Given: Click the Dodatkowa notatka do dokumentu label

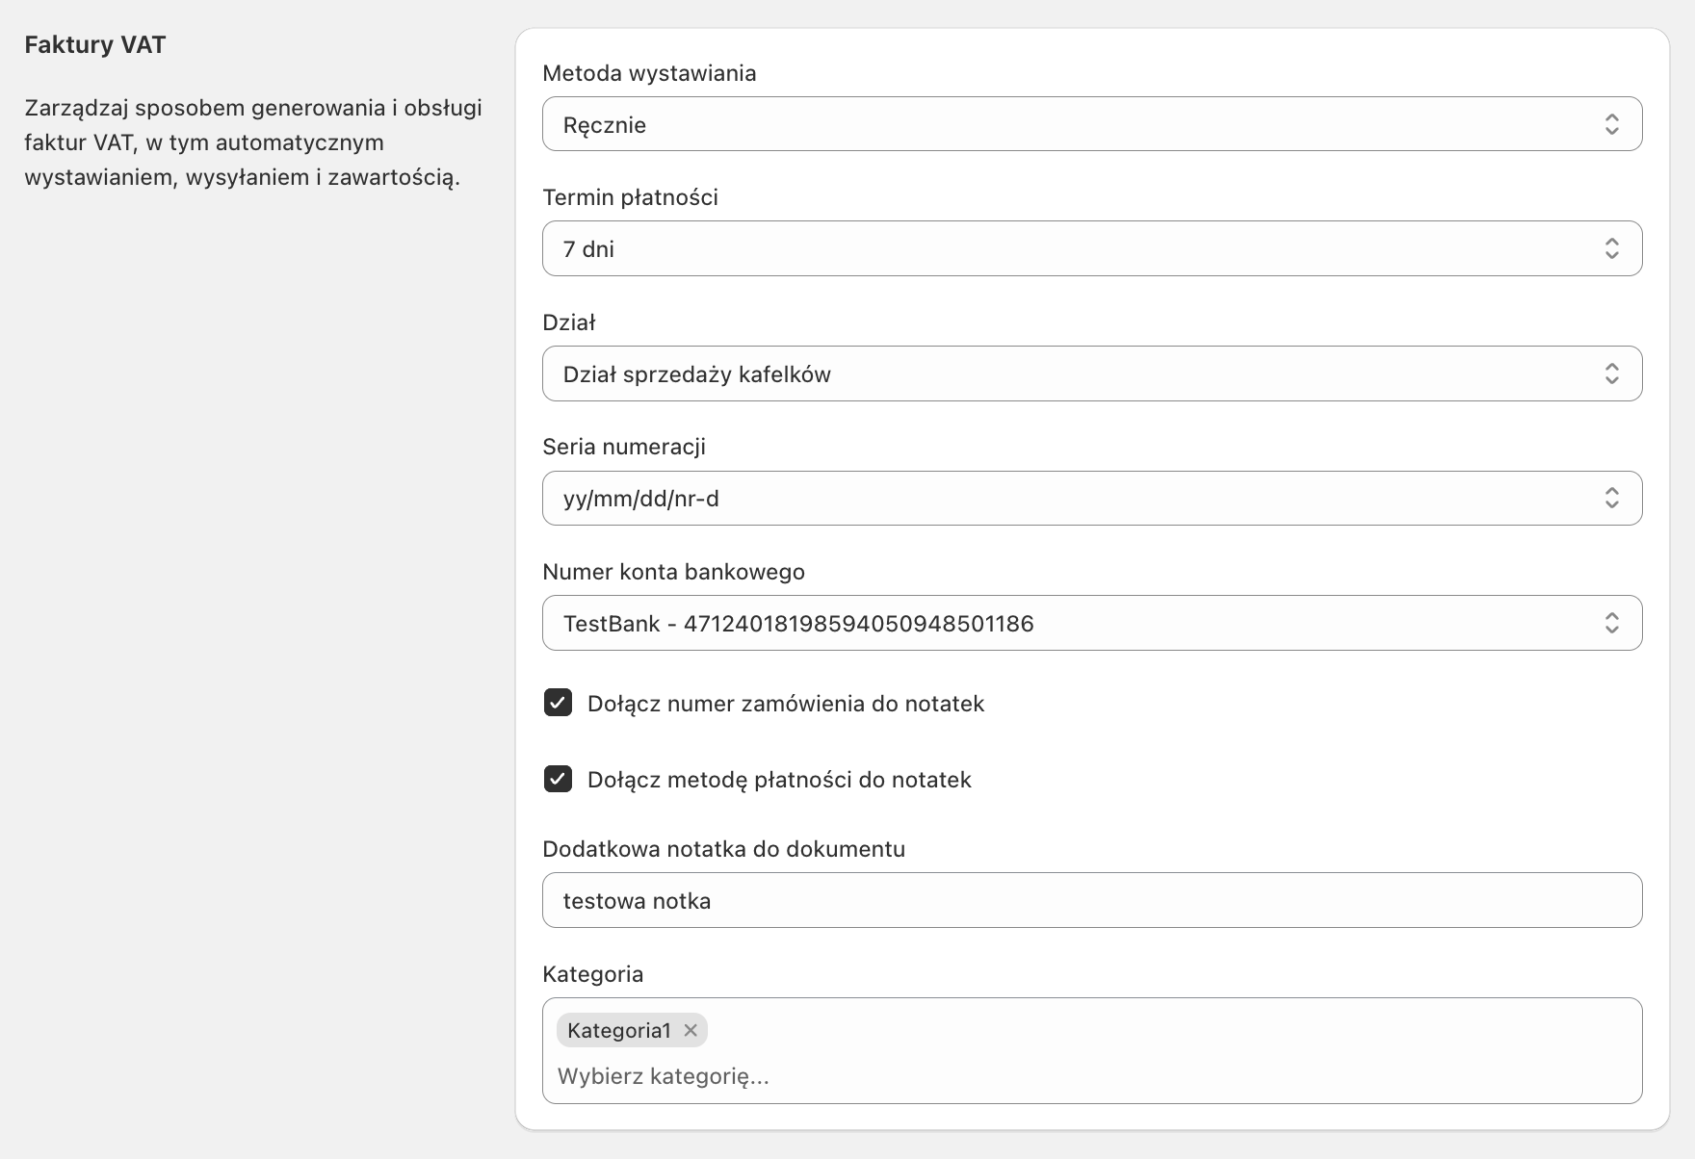Looking at the screenshot, I should click(724, 849).
